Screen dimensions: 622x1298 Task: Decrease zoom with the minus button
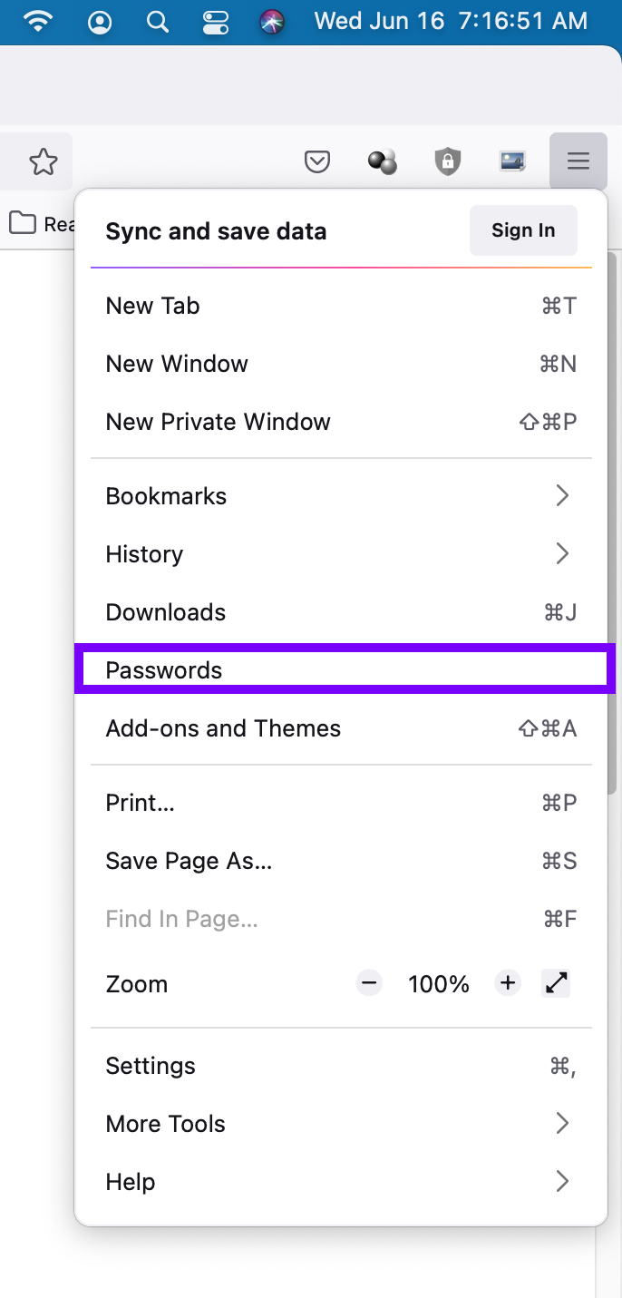click(x=369, y=983)
